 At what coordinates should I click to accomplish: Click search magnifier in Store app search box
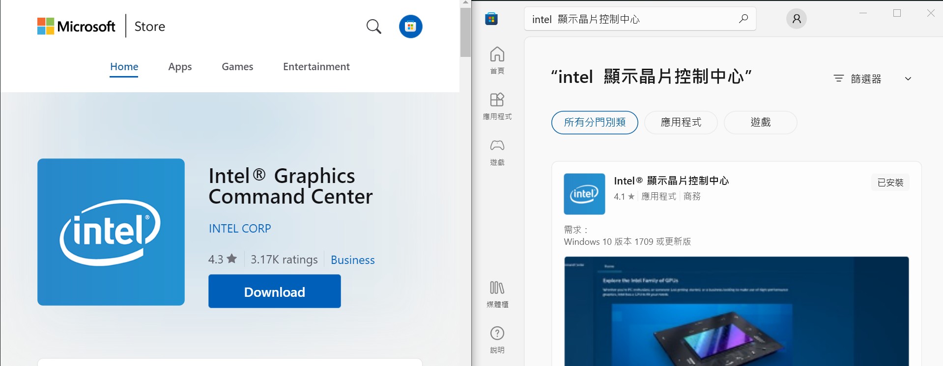(x=743, y=19)
